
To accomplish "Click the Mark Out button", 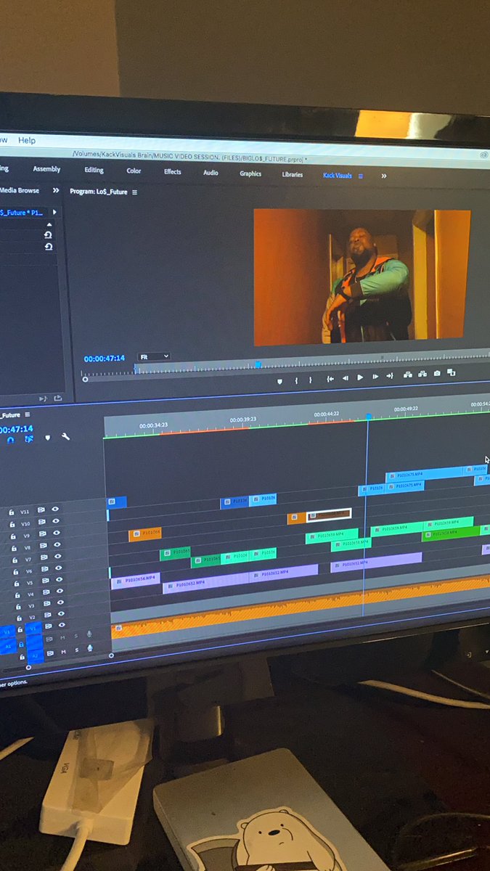I will coord(310,380).
